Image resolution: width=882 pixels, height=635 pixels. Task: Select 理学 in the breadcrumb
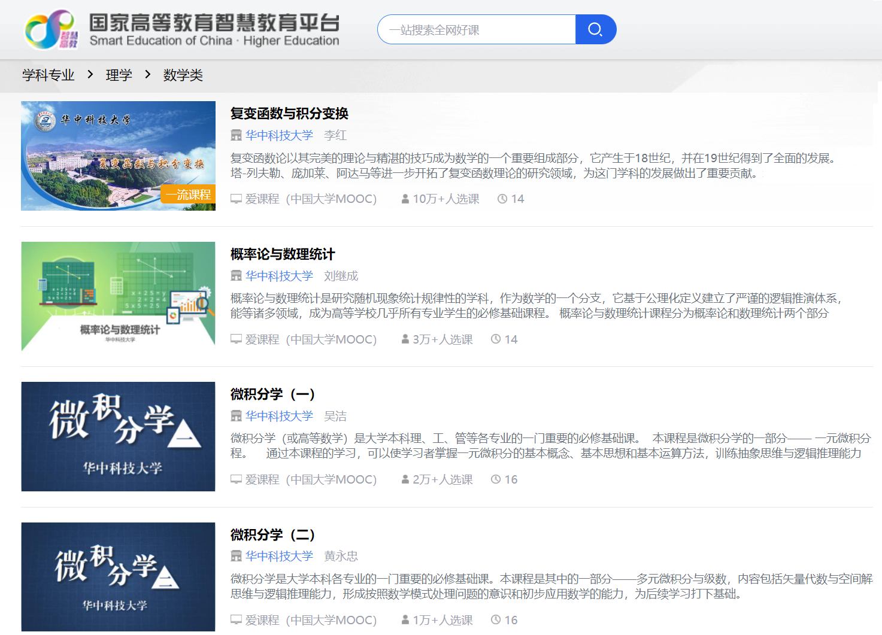pyautogui.click(x=119, y=75)
